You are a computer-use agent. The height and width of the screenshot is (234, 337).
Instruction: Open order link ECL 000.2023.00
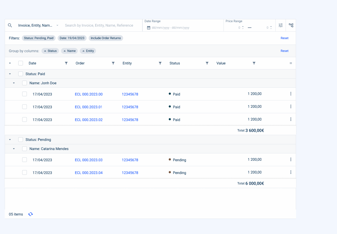click(x=89, y=94)
